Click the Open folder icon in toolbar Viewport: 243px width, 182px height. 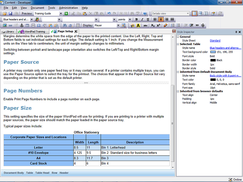[x=5, y=14]
